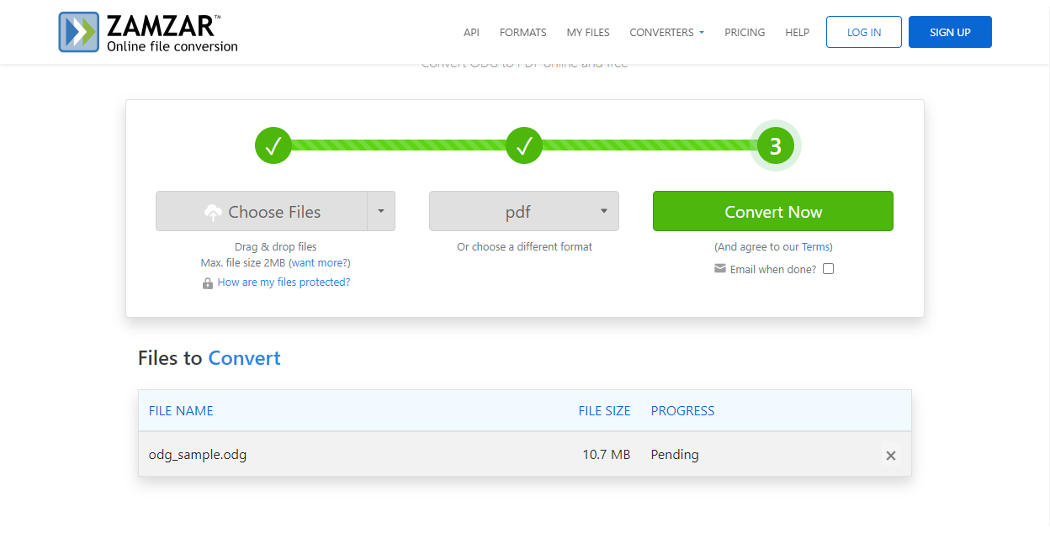Screen dimensions: 1050x533
Task: Click the 10.7 MB file size value
Action: [606, 455]
